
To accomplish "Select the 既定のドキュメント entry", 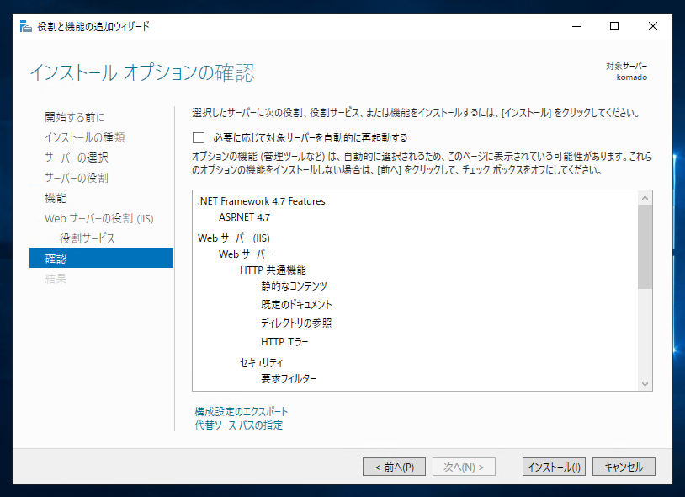I will coord(296,305).
